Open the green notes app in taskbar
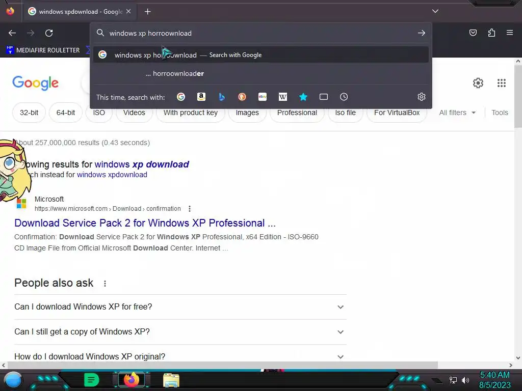The height and width of the screenshot is (391, 522). tap(92, 380)
